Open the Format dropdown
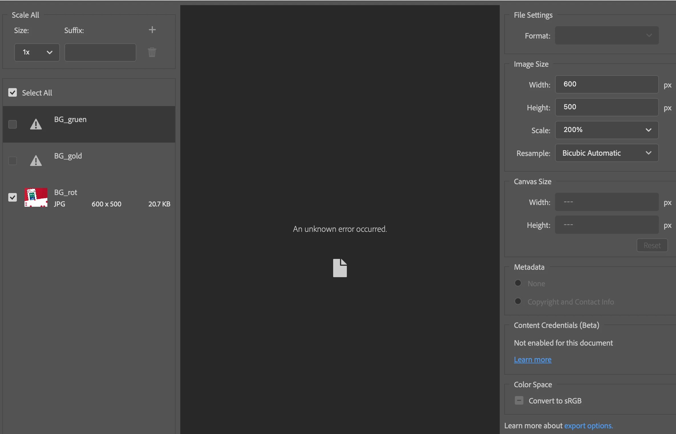The height and width of the screenshot is (434, 676). click(606, 36)
